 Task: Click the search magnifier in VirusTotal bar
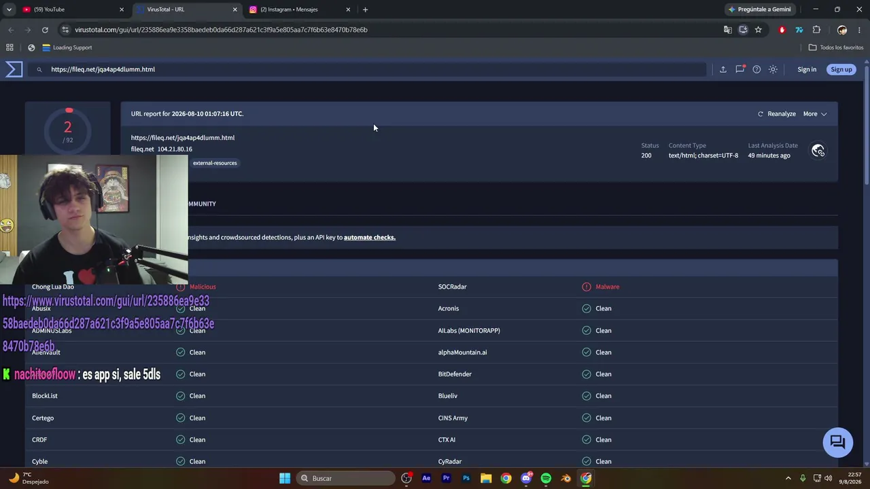[39, 69]
